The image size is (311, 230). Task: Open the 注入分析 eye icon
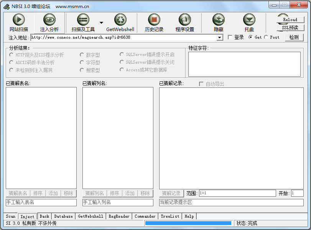pyautogui.click(x=49, y=20)
